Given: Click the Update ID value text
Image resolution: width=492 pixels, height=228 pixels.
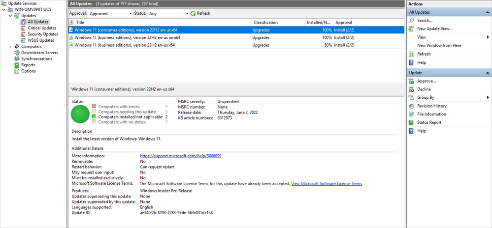Looking at the screenshot, I should coord(176,213).
